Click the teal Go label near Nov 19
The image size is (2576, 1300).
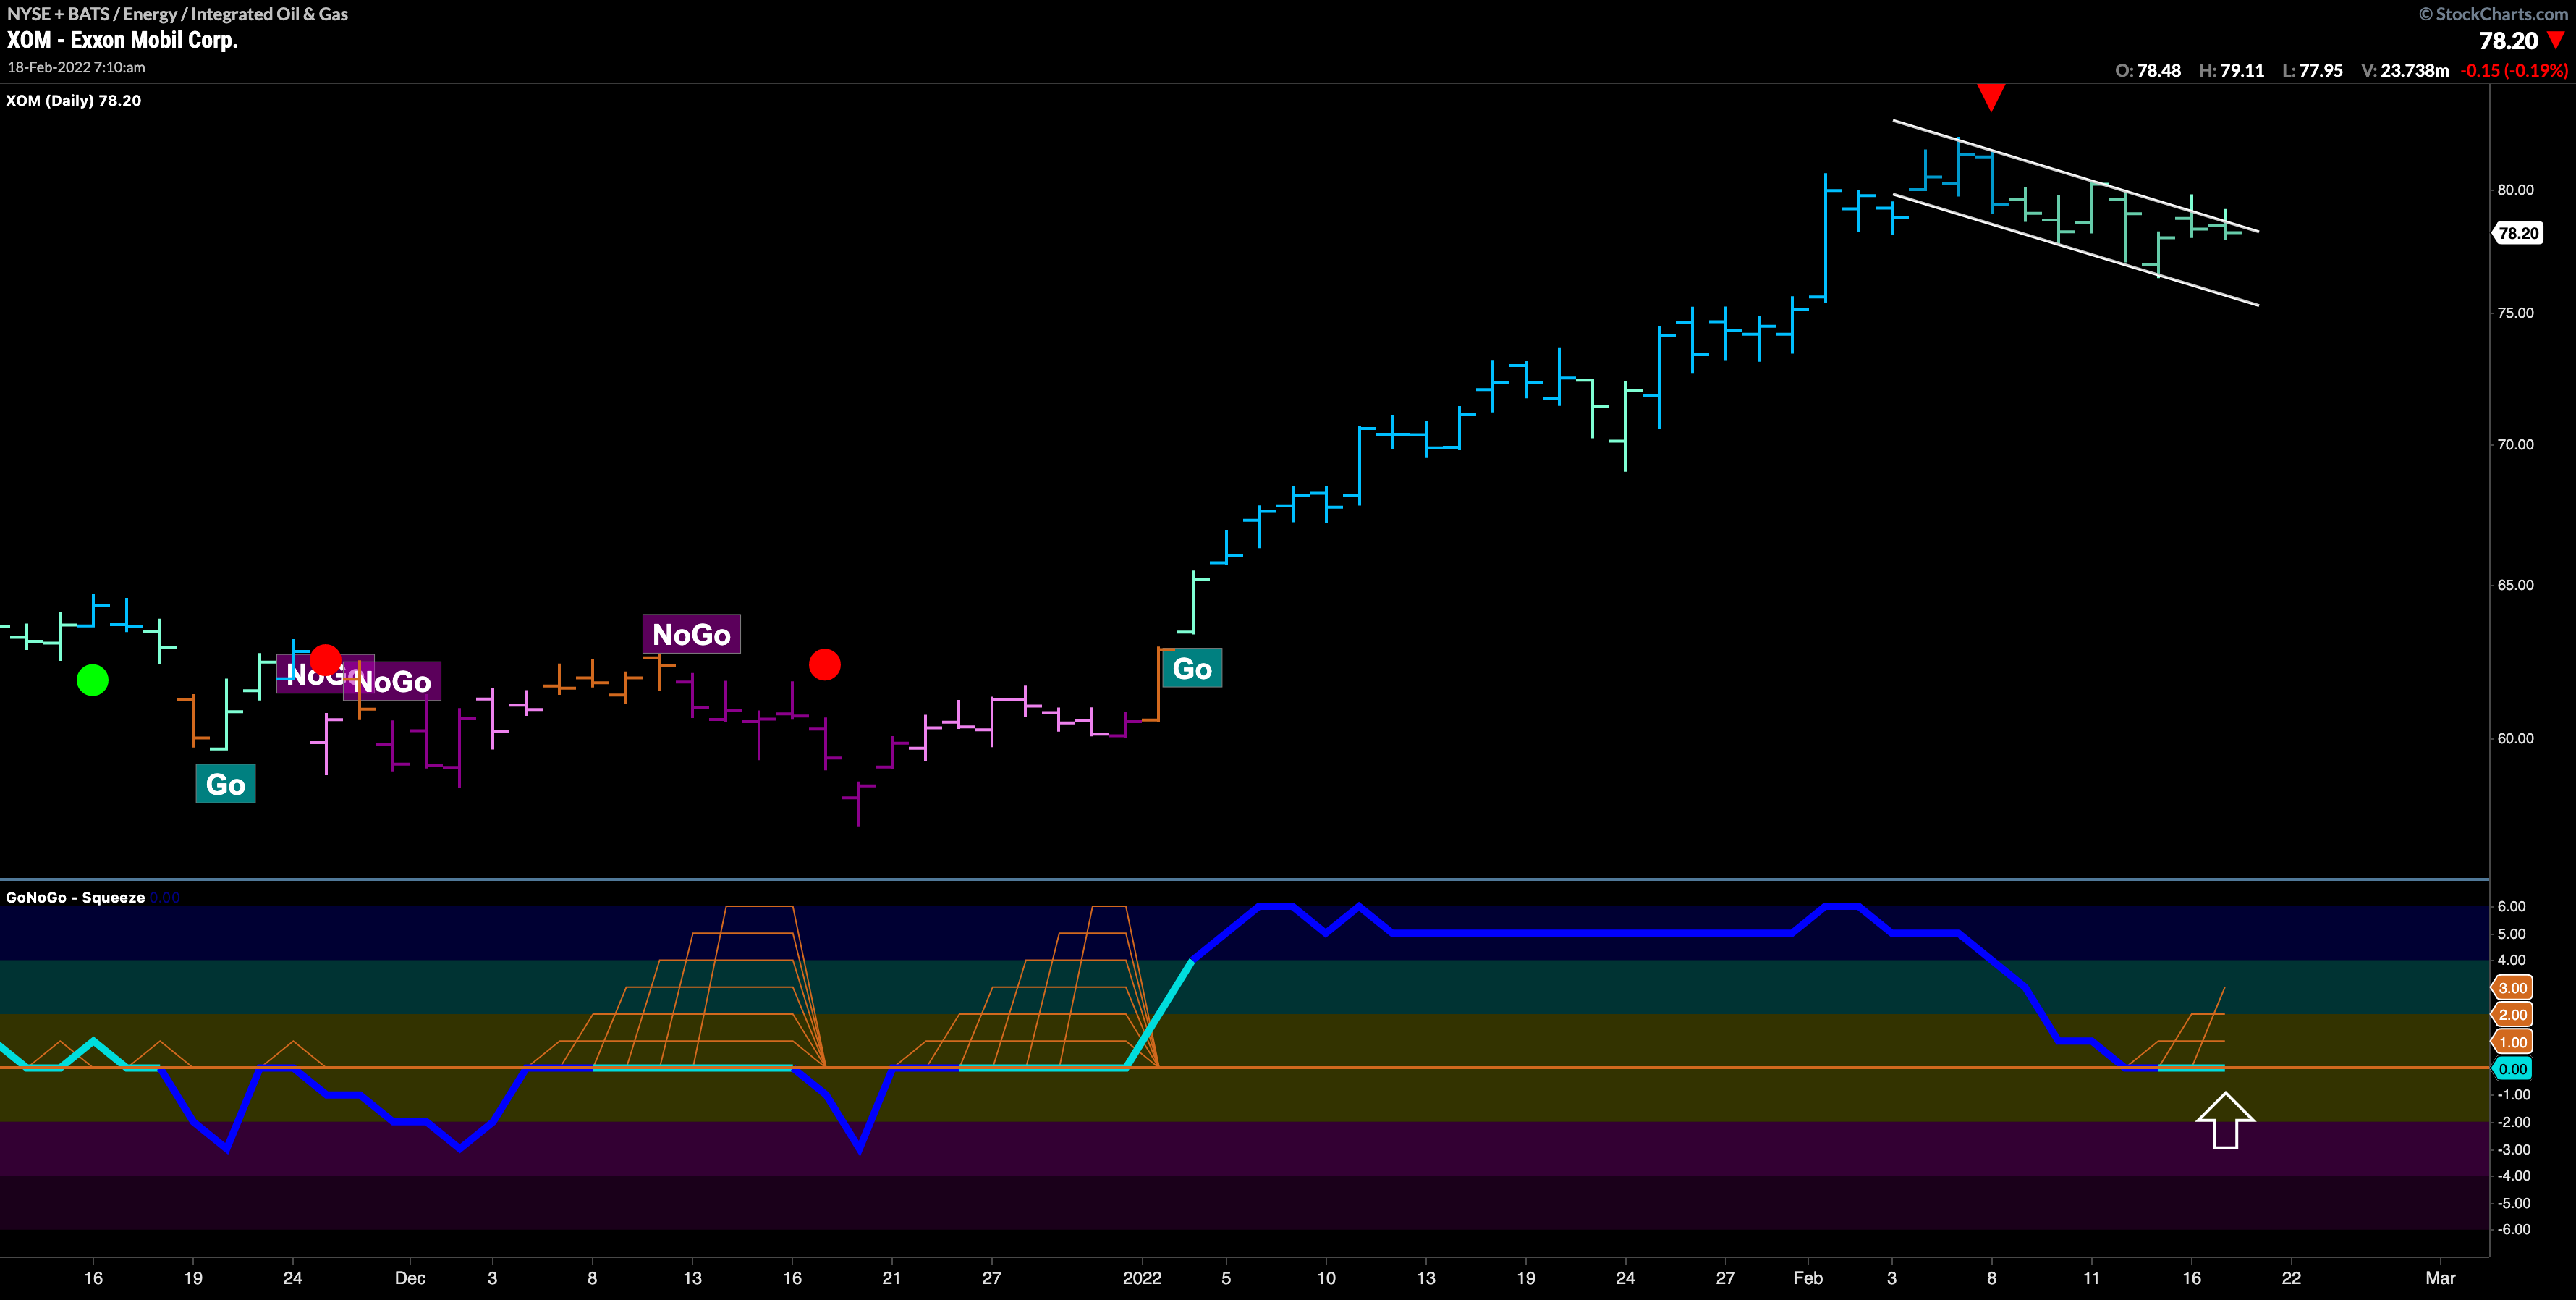click(225, 784)
